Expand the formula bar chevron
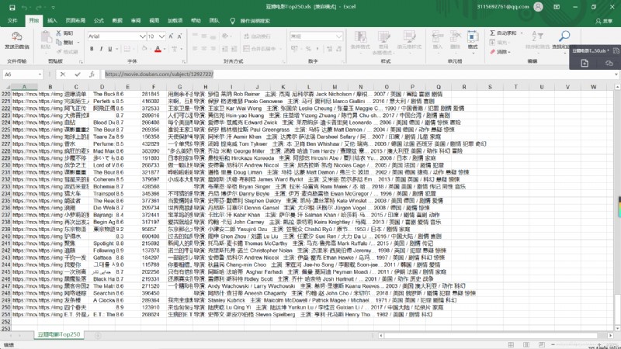Image resolution: width=621 pixels, height=349 pixels. (x=616, y=74)
